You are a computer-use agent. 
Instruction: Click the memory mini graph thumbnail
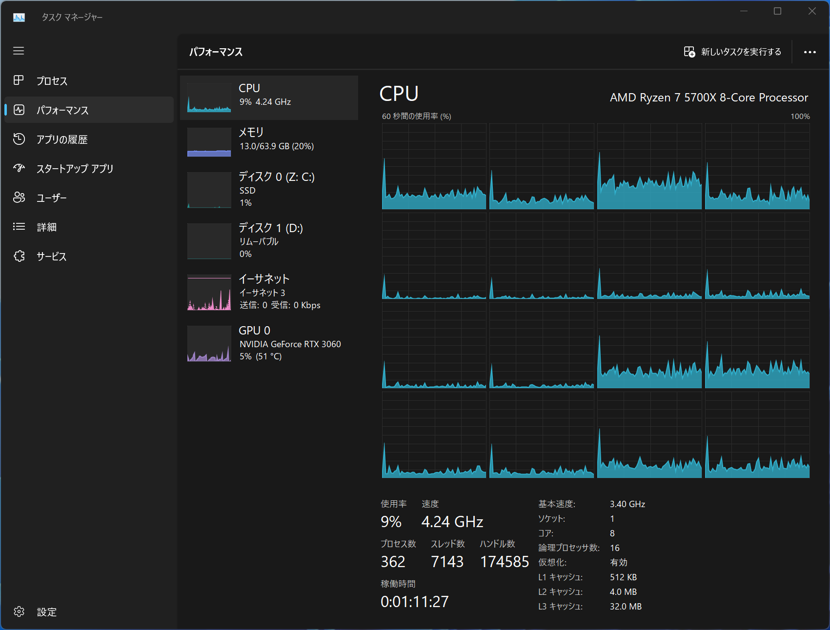tap(209, 142)
